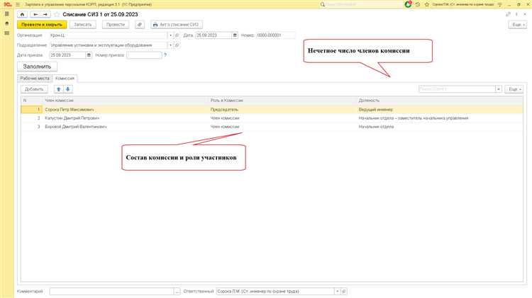This screenshot has height=298, width=532.
Task: Add document to favorites with star
Action: click(56, 14)
